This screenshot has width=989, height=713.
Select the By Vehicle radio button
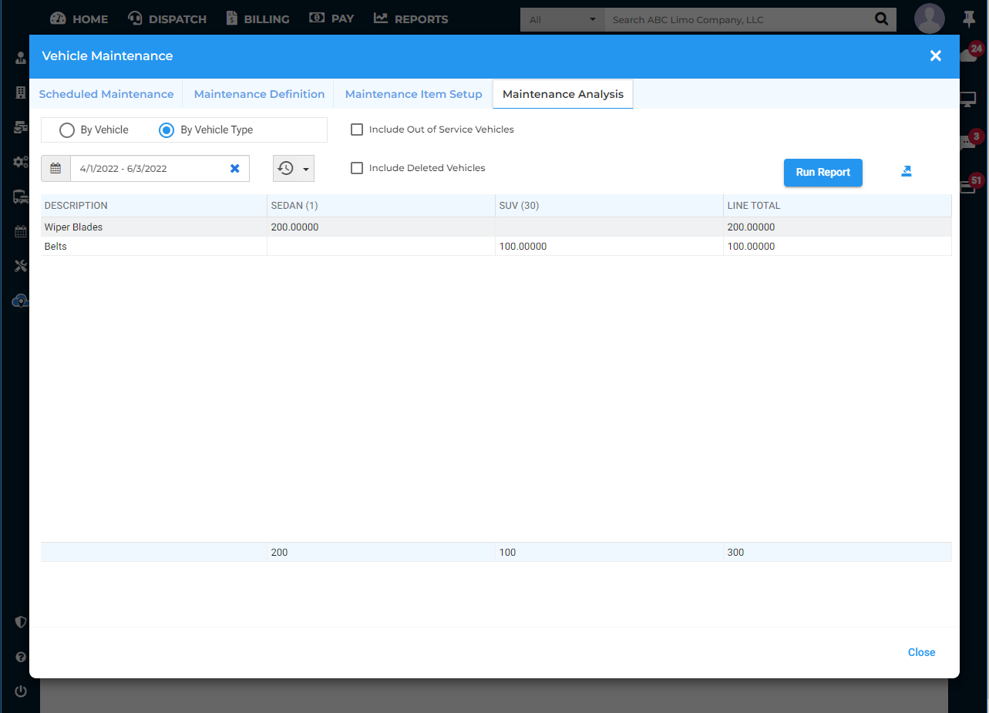(x=67, y=130)
